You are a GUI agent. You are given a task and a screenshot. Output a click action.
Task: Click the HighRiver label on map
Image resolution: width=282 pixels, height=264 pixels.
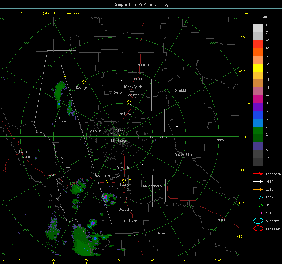coord(130,220)
